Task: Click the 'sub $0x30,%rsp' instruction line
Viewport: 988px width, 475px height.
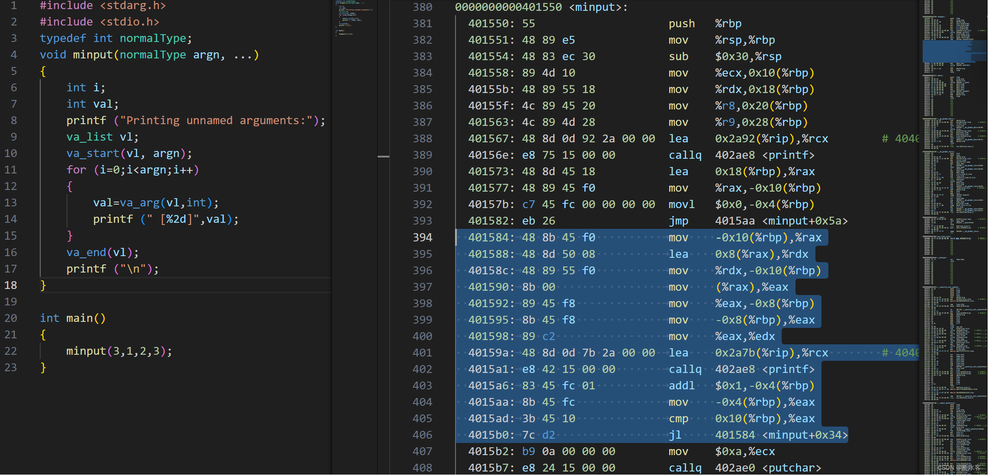Action: point(625,56)
